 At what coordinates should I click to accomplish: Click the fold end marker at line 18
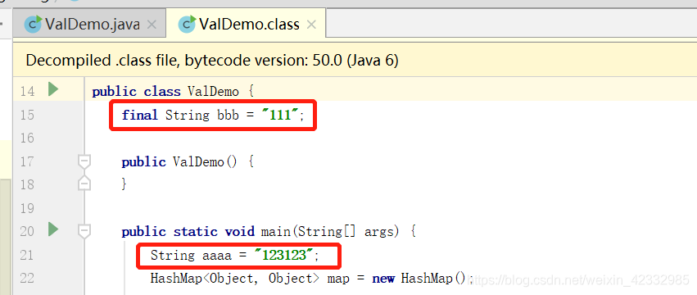pyautogui.click(x=84, y=184)
